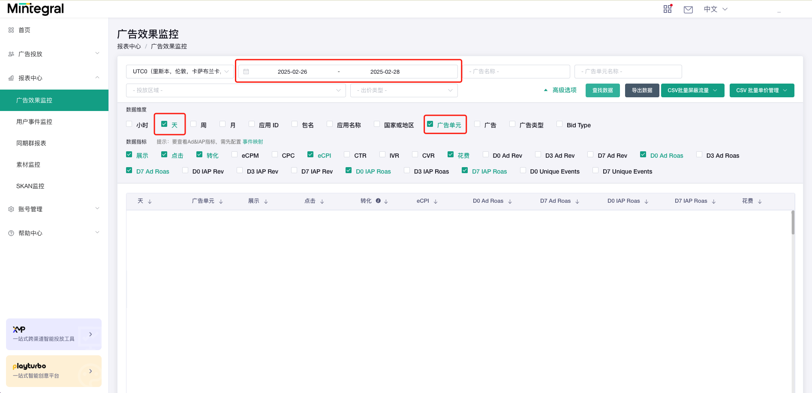Open the 事件映射 link
The width and height of the screenshot is (812, 393).
(x=253, y=141)
